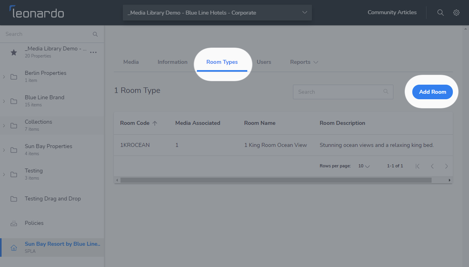Go to the previous page of rooms
Viewport: 469px width, 267px height.
tap(432, 166)
